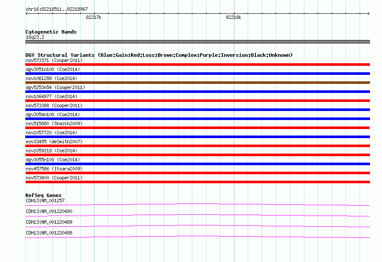Image resolution: width=382 pixels, height=262 pixels.
Task: Click the blue bar of nsv573398
Action: click(197, 110)
